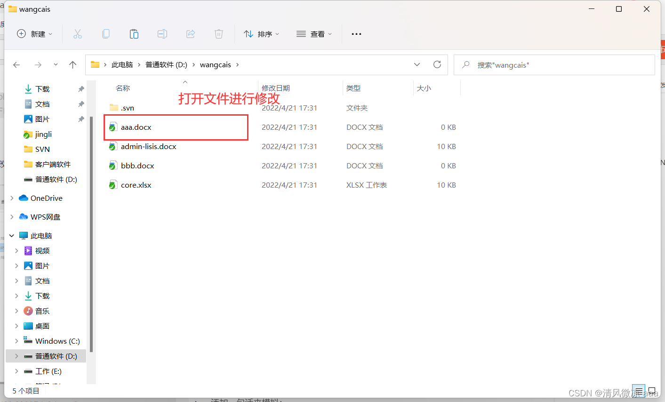Expand address bar history dropdown
The width and height of the screenshot is (665, 402).
(417, 65)
